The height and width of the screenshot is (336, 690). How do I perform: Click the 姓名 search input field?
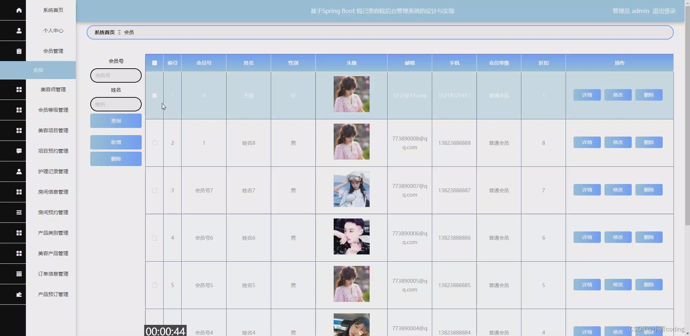tap(116, 104)
